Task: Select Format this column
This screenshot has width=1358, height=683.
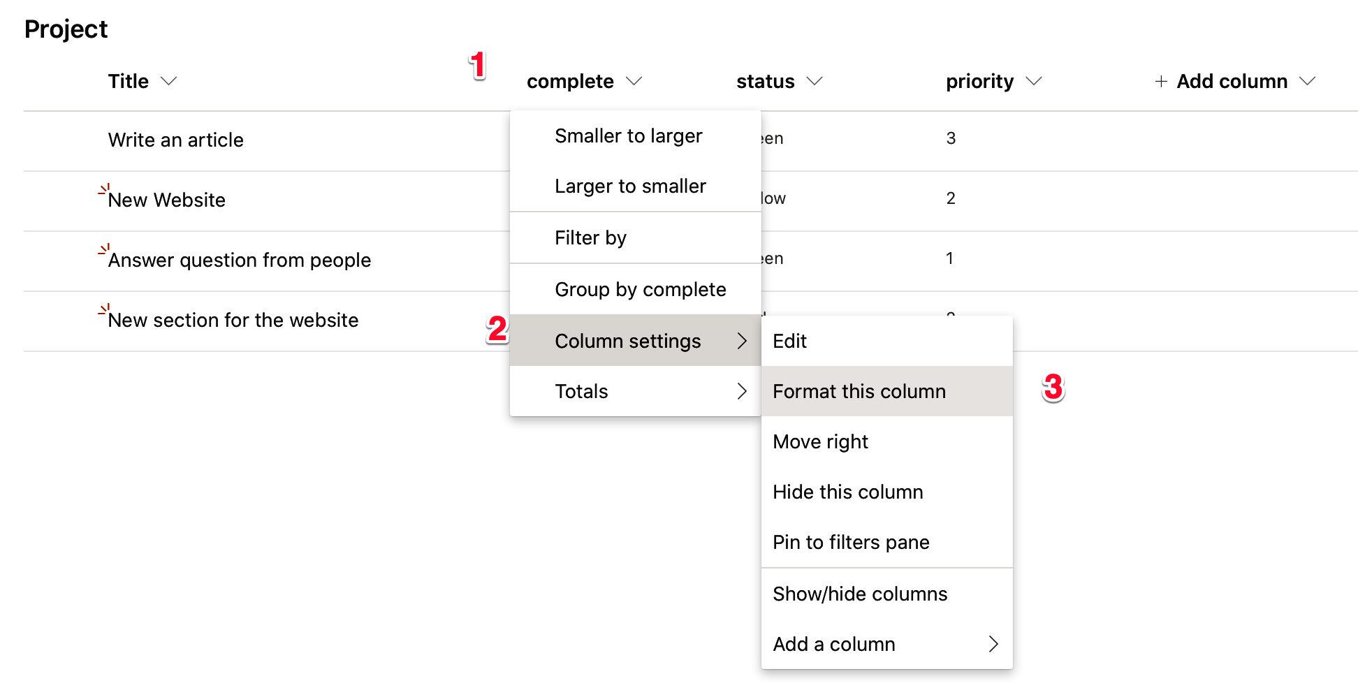Action: [x=859, y=391]
